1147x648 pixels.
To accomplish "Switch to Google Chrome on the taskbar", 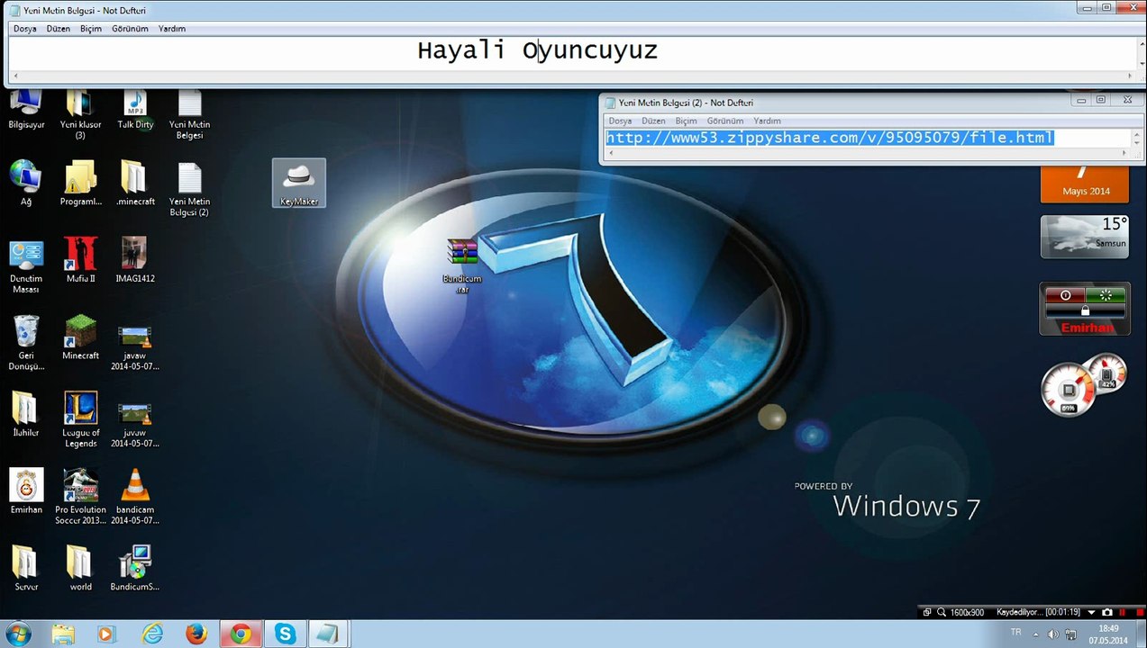I will pyautogui.click(x=241, y=634).
